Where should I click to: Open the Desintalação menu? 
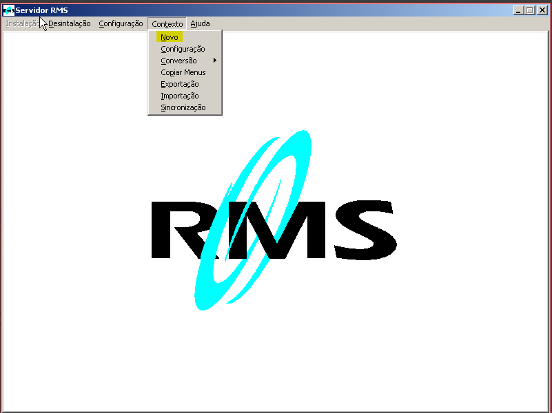pyautogui.click(x=70, y=23)
